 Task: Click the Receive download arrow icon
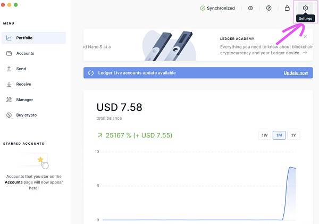(x=9, y=84)
